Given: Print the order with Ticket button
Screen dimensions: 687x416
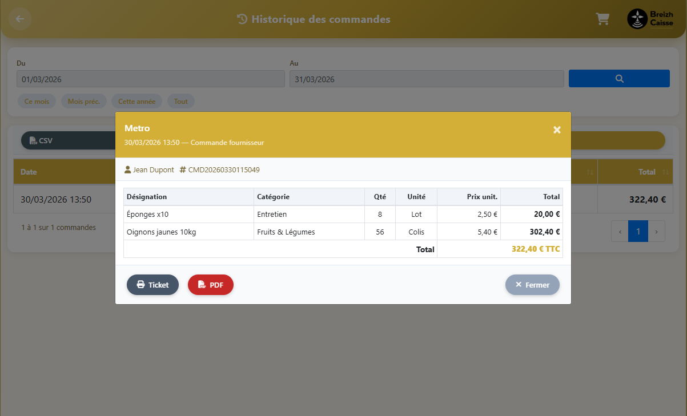Looking at the screenshot, I should pyautogui.click(x=152, y=285).
